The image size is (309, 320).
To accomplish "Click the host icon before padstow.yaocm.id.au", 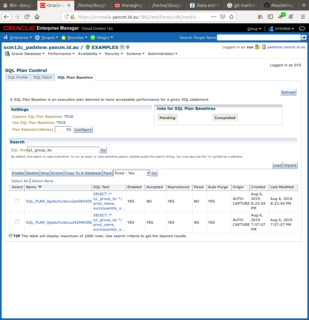I will (264, 47).
